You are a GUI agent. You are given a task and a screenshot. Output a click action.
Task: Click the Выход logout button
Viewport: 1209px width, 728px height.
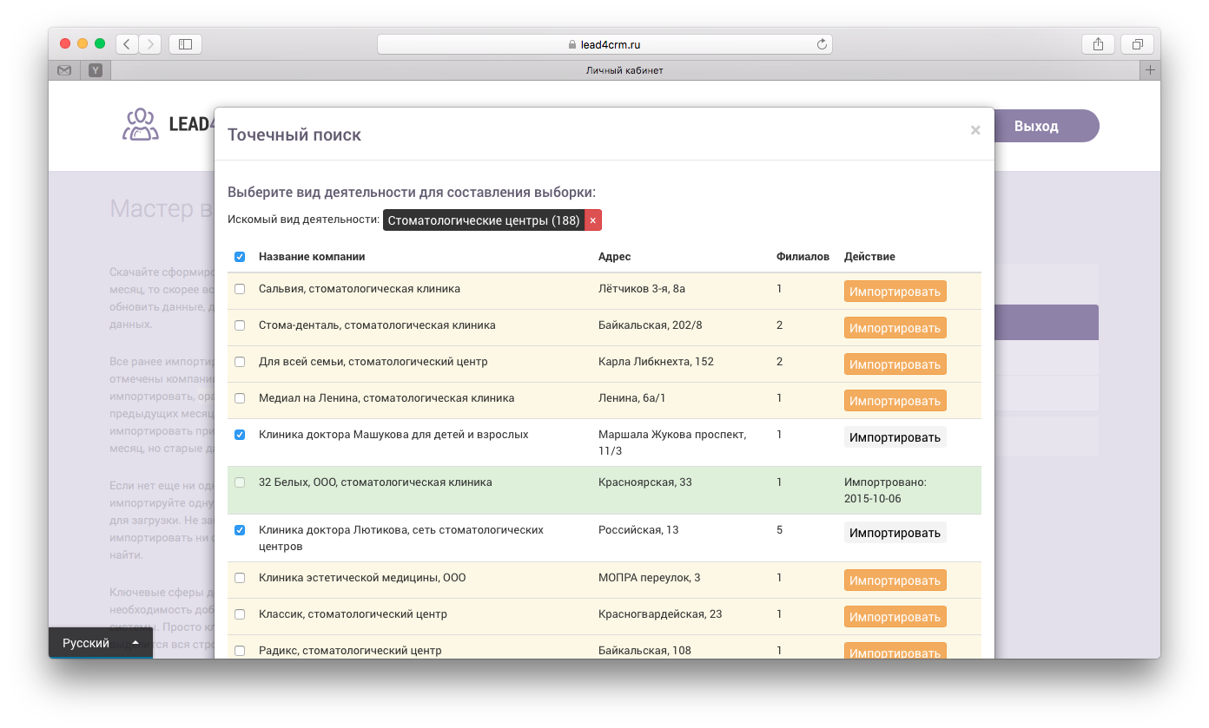[x=1036, y=126]
